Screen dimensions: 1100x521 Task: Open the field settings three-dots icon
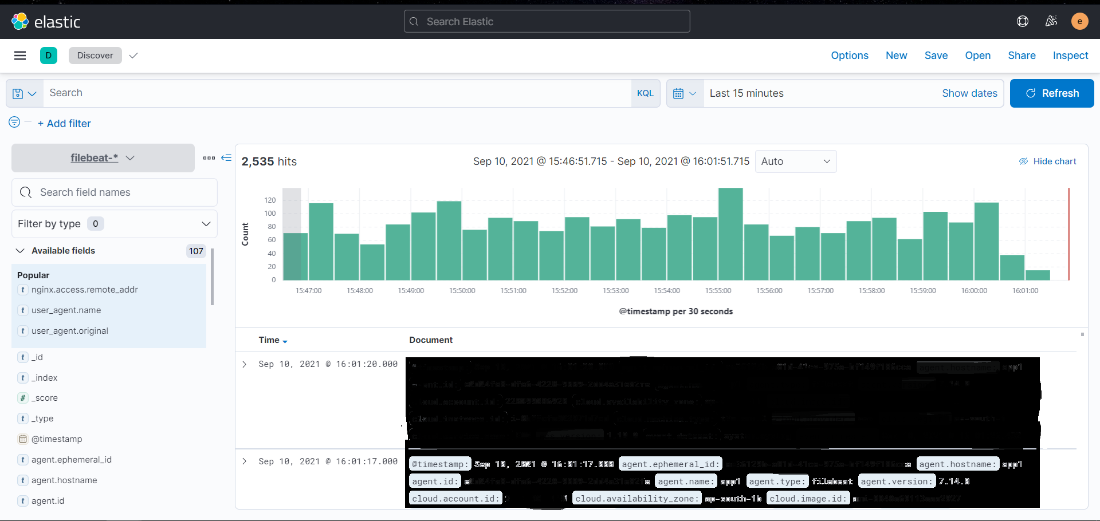click(x=209, y=158)
